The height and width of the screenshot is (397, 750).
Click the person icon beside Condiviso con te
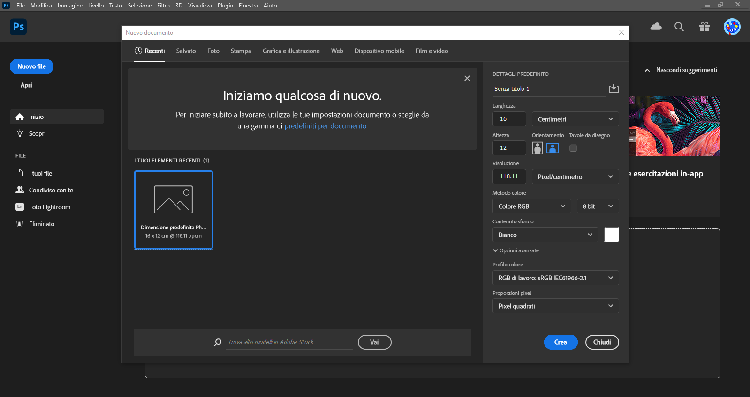tap(20, 190)
